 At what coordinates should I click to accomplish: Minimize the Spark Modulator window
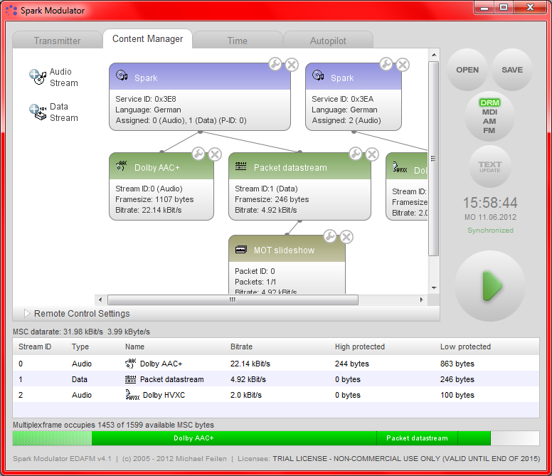[x=484, y=7]
